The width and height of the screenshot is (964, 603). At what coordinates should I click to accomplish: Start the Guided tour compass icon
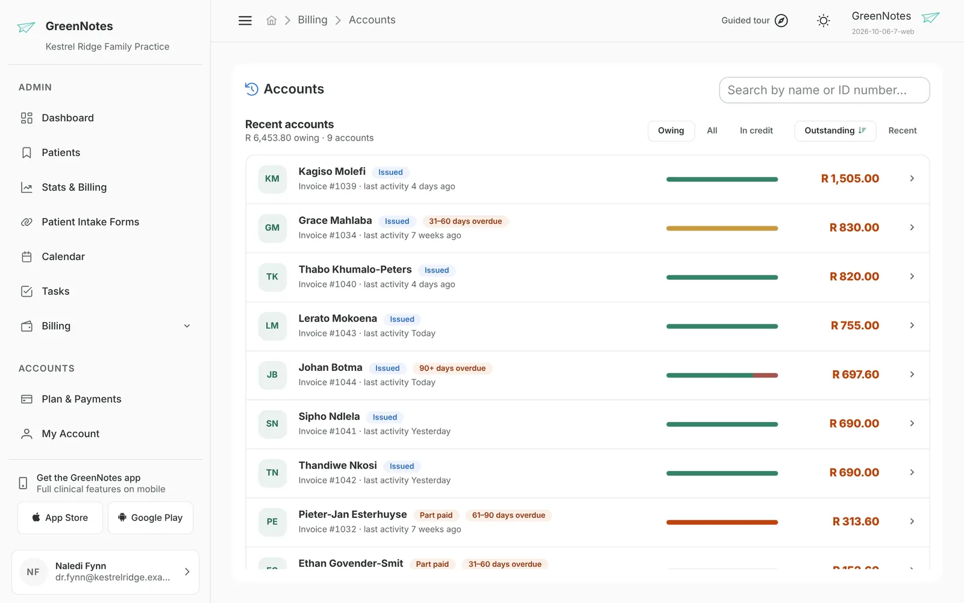pyautogui.click(x=781, y=21)
